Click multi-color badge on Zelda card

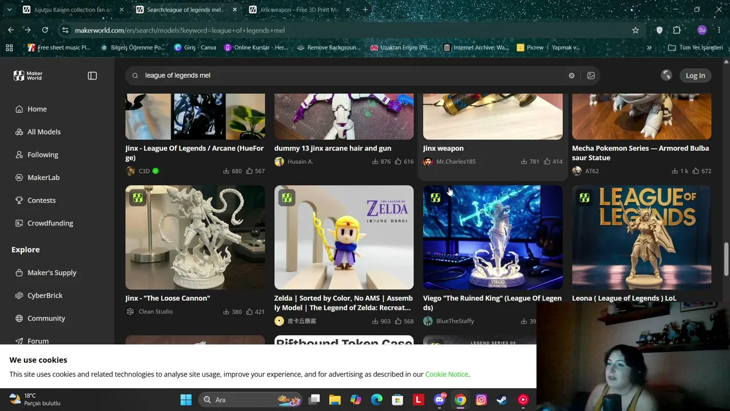pyautogui.click(x=287, y=198)
